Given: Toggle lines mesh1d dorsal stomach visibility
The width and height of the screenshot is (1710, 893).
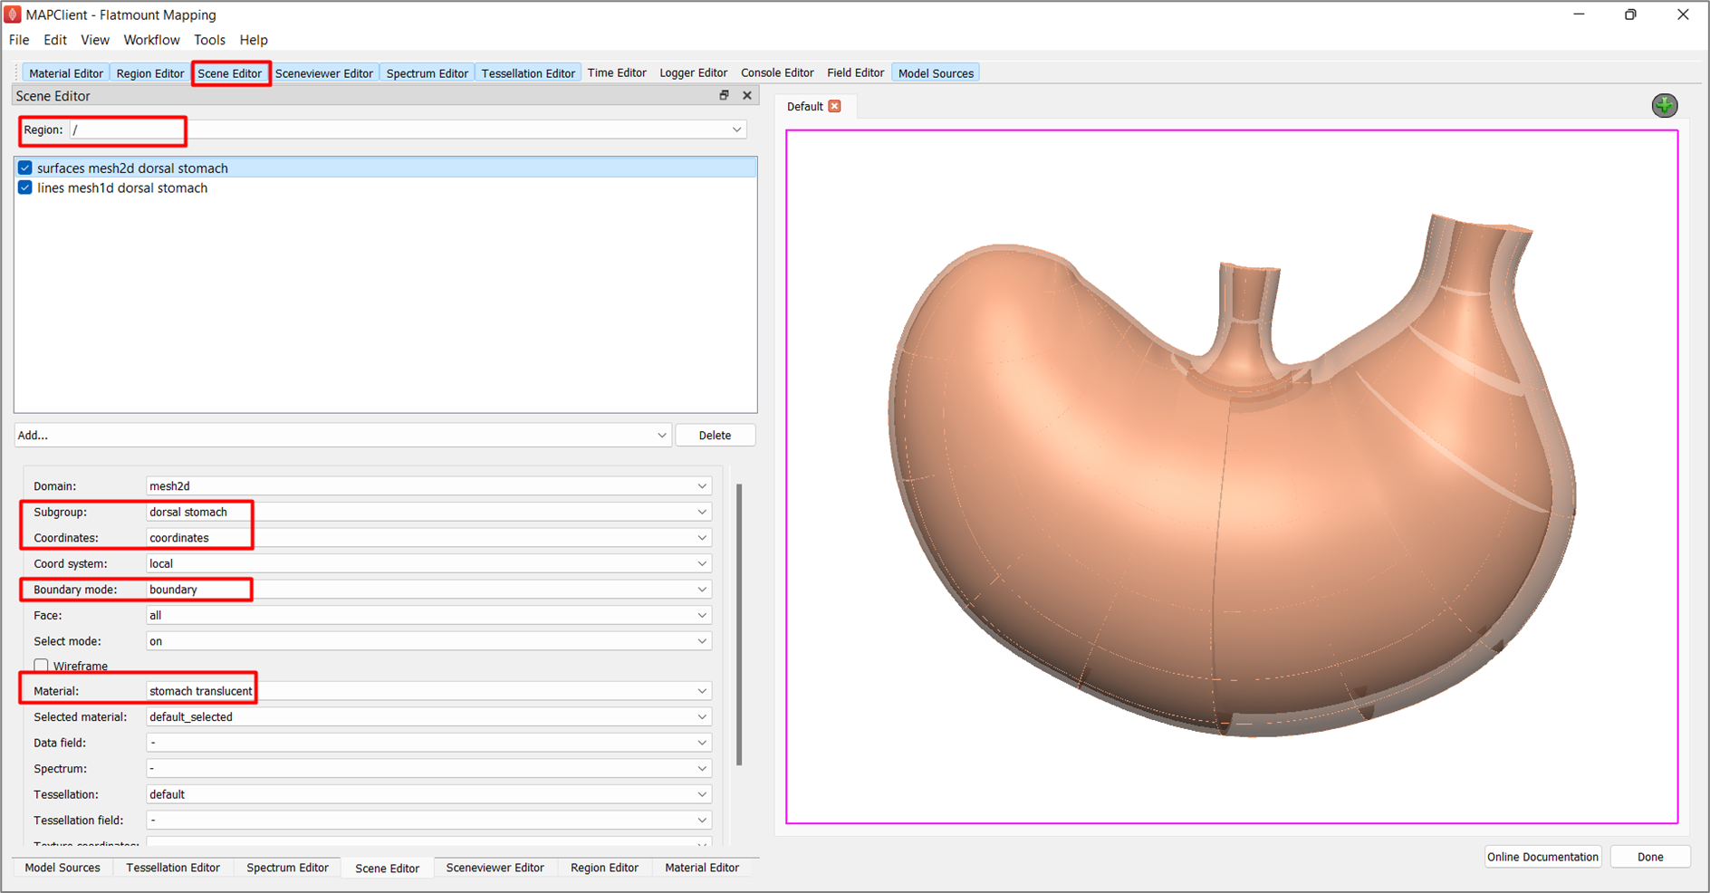Looking at the screenshot, I should pos(25,187).
